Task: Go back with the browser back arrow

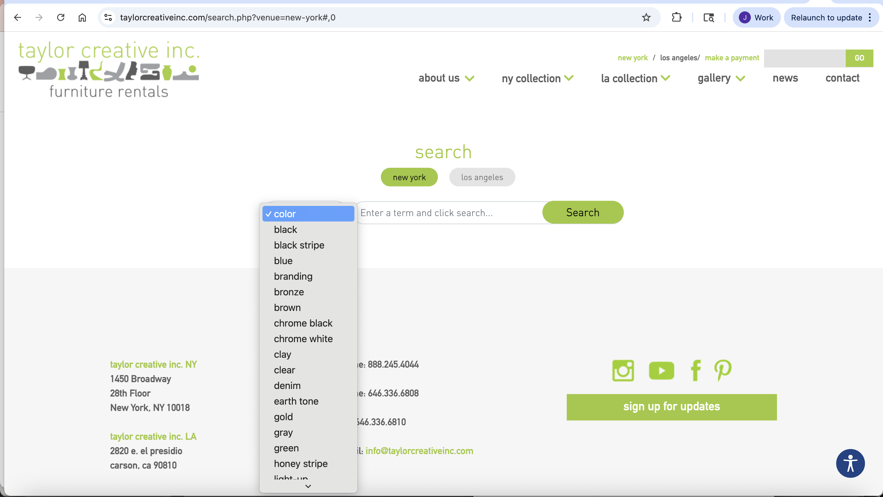Action: pyautogui.click(x=17, y=17)
